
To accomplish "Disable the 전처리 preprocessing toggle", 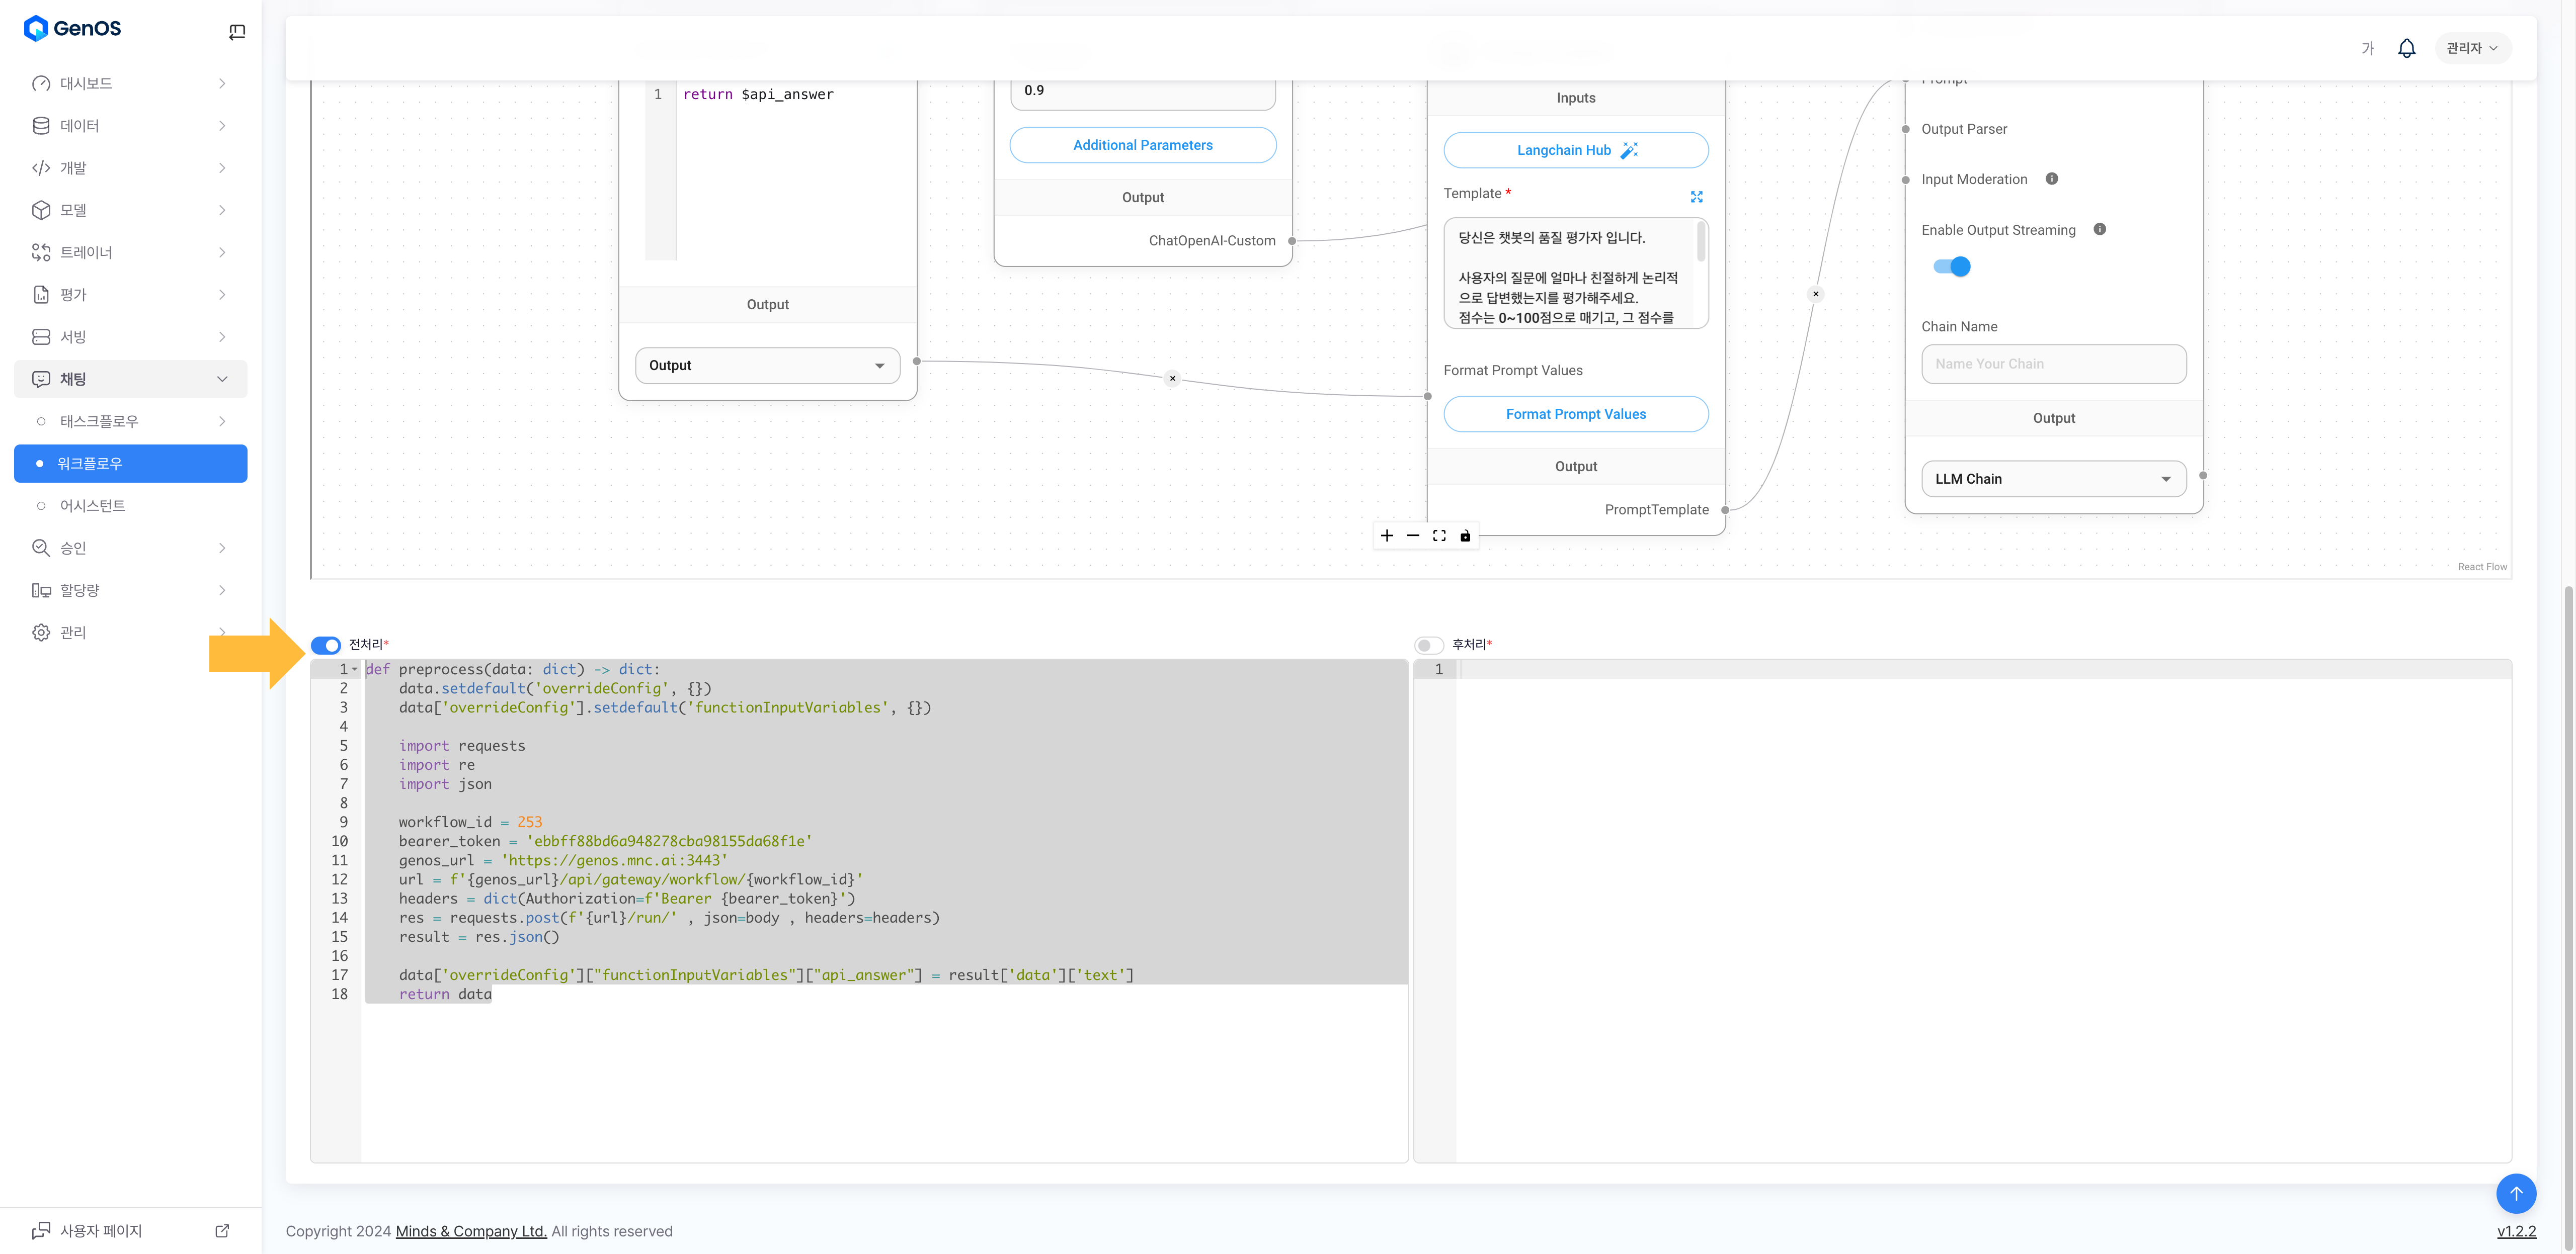I will (x=326, y=646).
